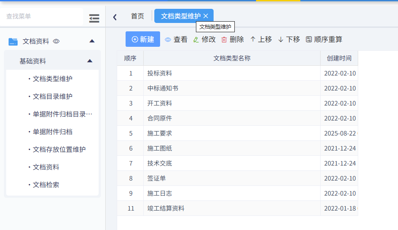Close the 文档类型维护 tab
Image resolution: width=398 pixels, height=230 pixels.
pos(206,16)
